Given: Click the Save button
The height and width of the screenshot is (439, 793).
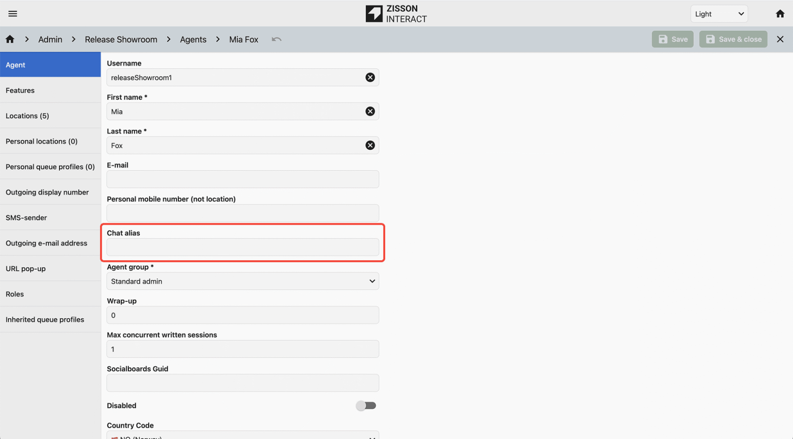Looking at the screenshot, I should coord(673,39).
